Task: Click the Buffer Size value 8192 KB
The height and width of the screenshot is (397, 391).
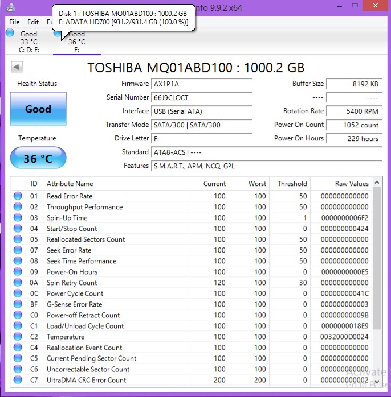Action: pos(354,84)
